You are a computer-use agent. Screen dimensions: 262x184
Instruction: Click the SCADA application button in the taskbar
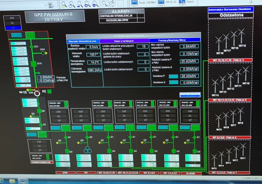(22, 181)
